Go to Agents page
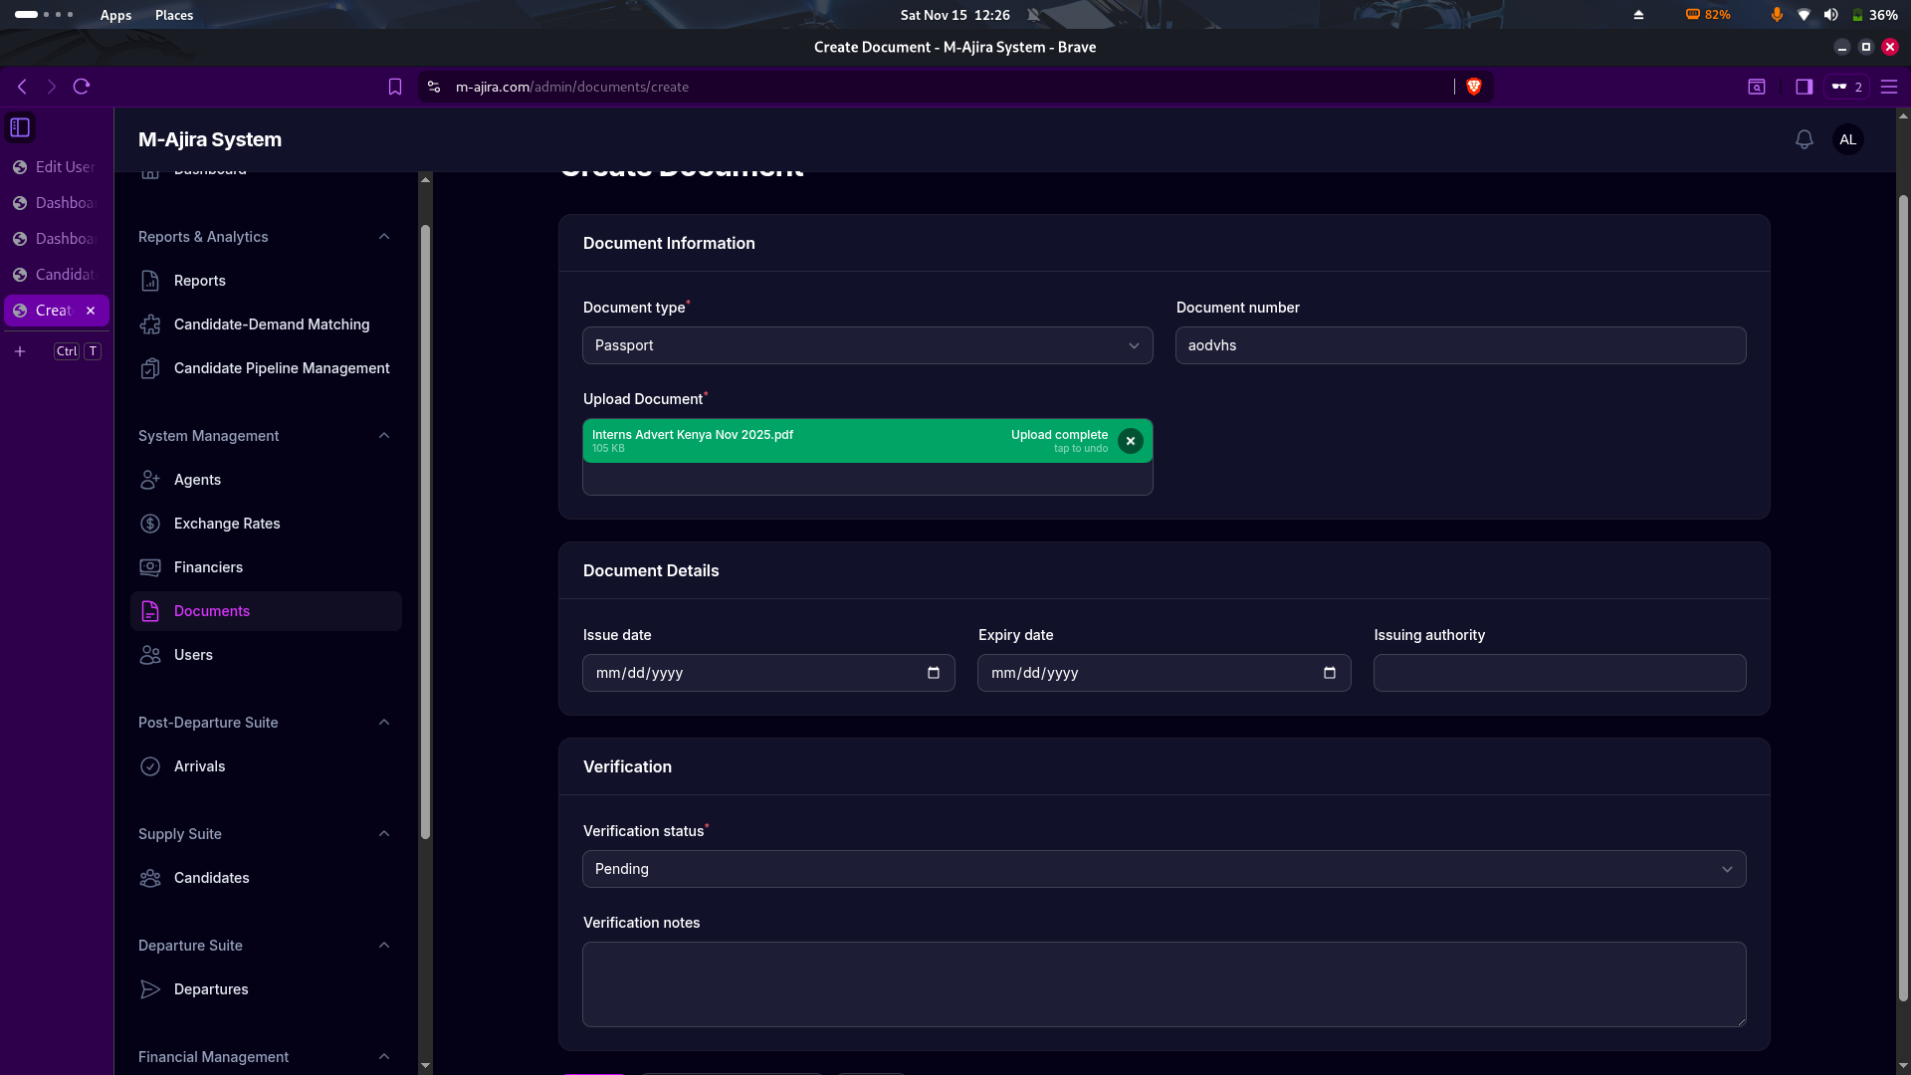Viewport: 1911px width, 1075px height. click(197, 480)
